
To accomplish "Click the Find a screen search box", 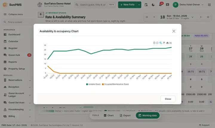I will coord(17,22).
